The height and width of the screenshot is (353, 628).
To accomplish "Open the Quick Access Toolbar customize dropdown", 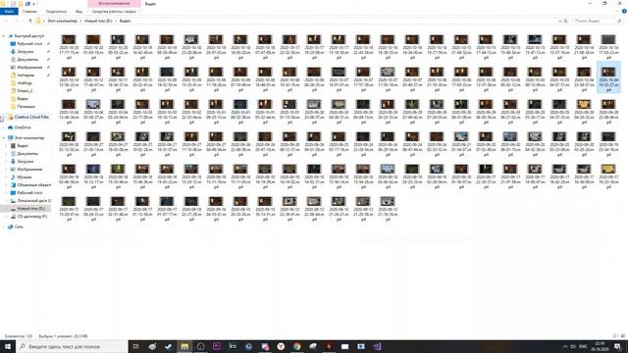I will tap(34, 4).
